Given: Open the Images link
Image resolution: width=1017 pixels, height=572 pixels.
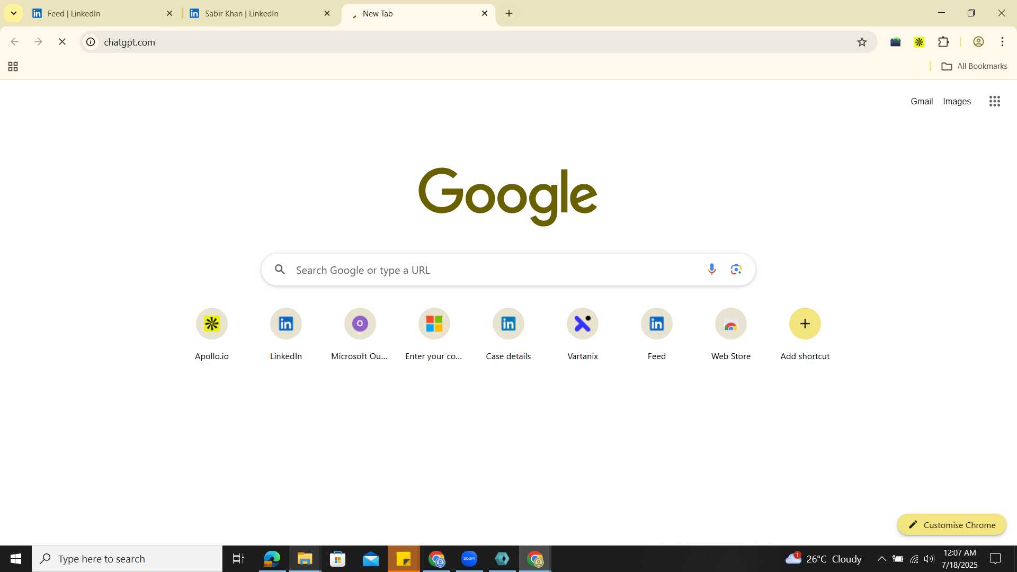Looking at the screenshot, I should coord(957,101).
